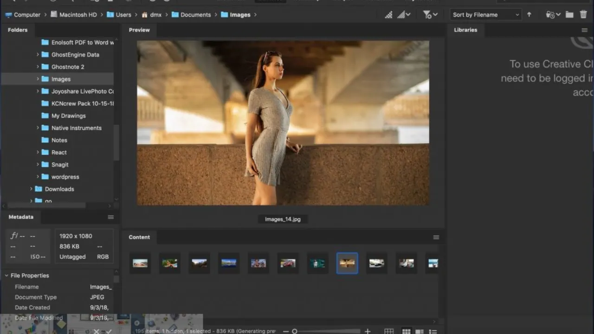Go to Documents in the path bar
Screen dimensions: 594x334
point(195,15)
